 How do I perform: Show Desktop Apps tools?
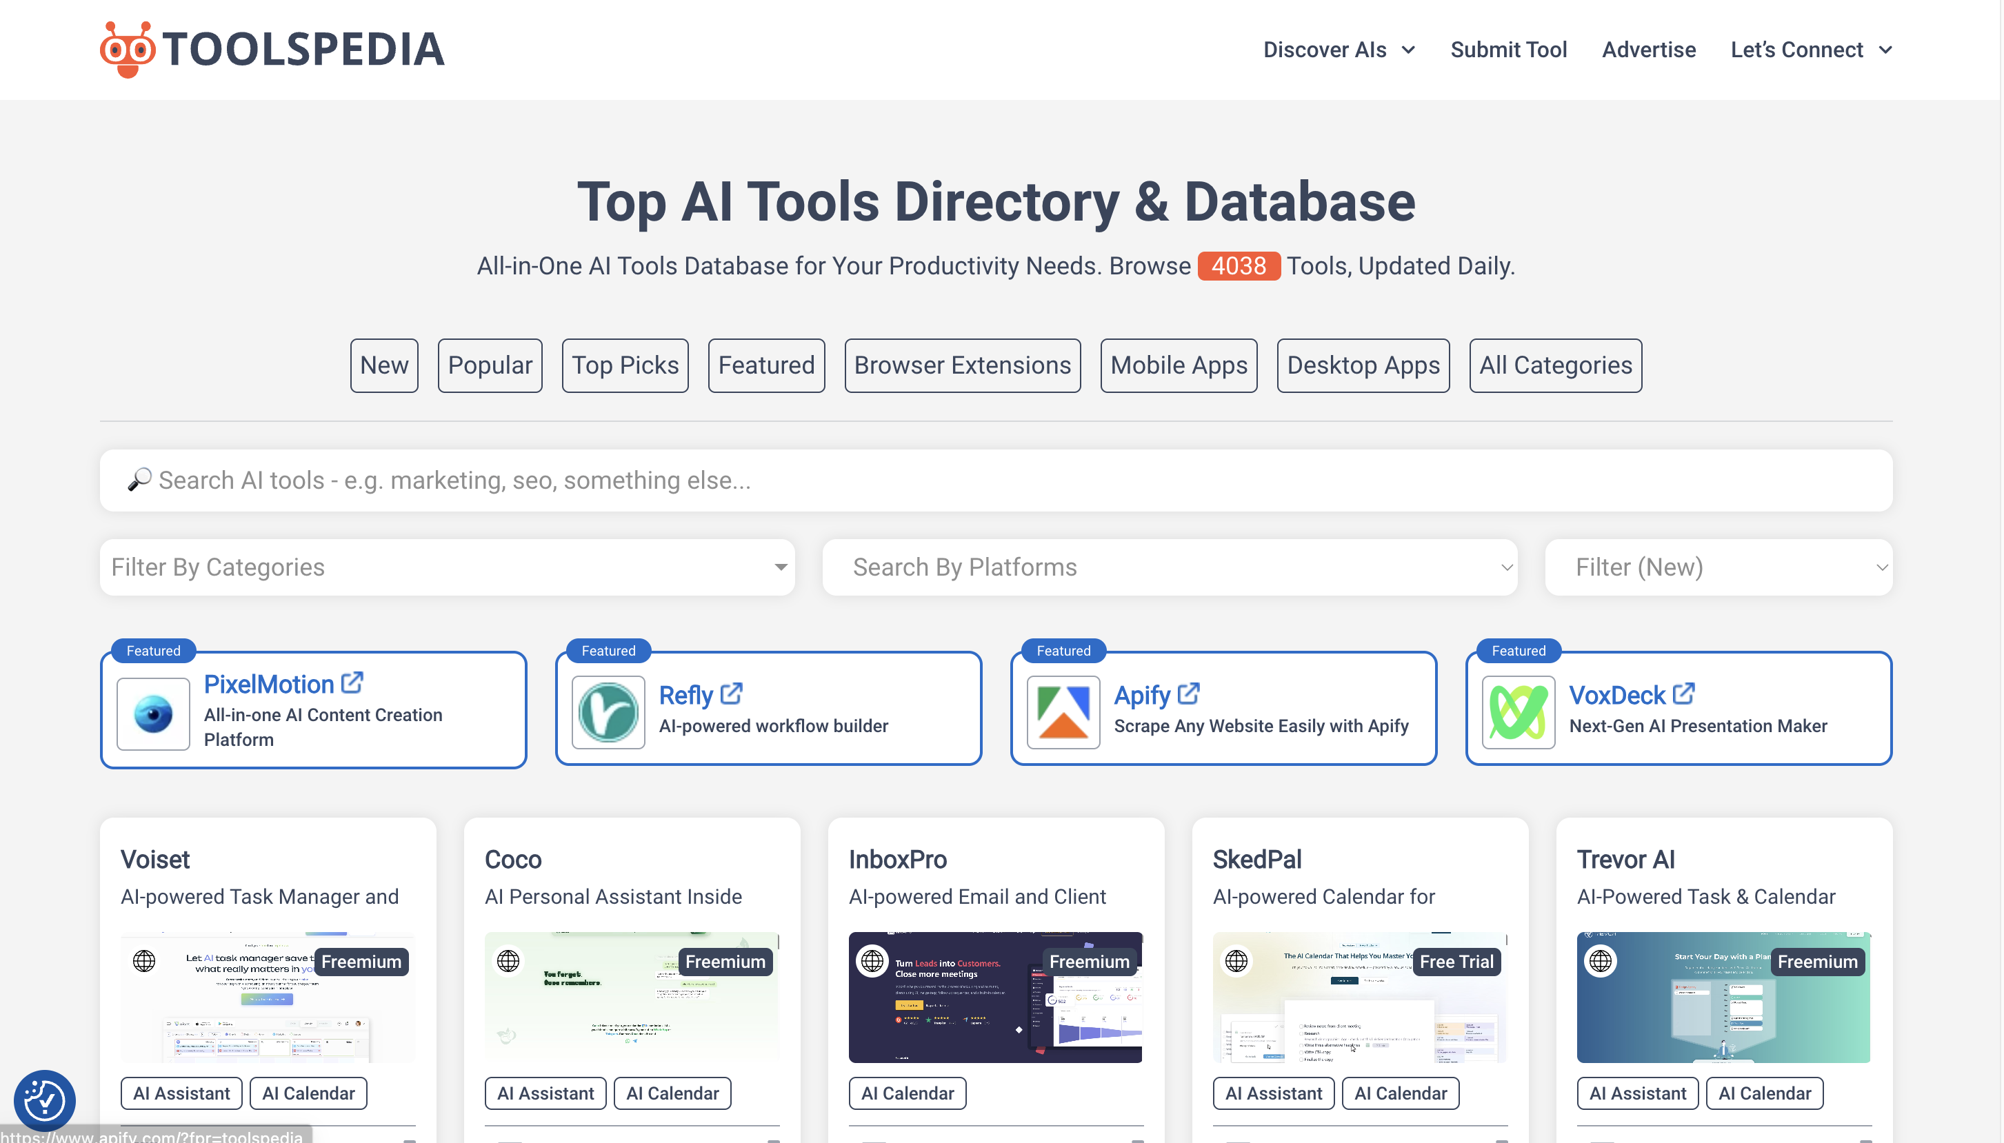(x=1363, y=365)
